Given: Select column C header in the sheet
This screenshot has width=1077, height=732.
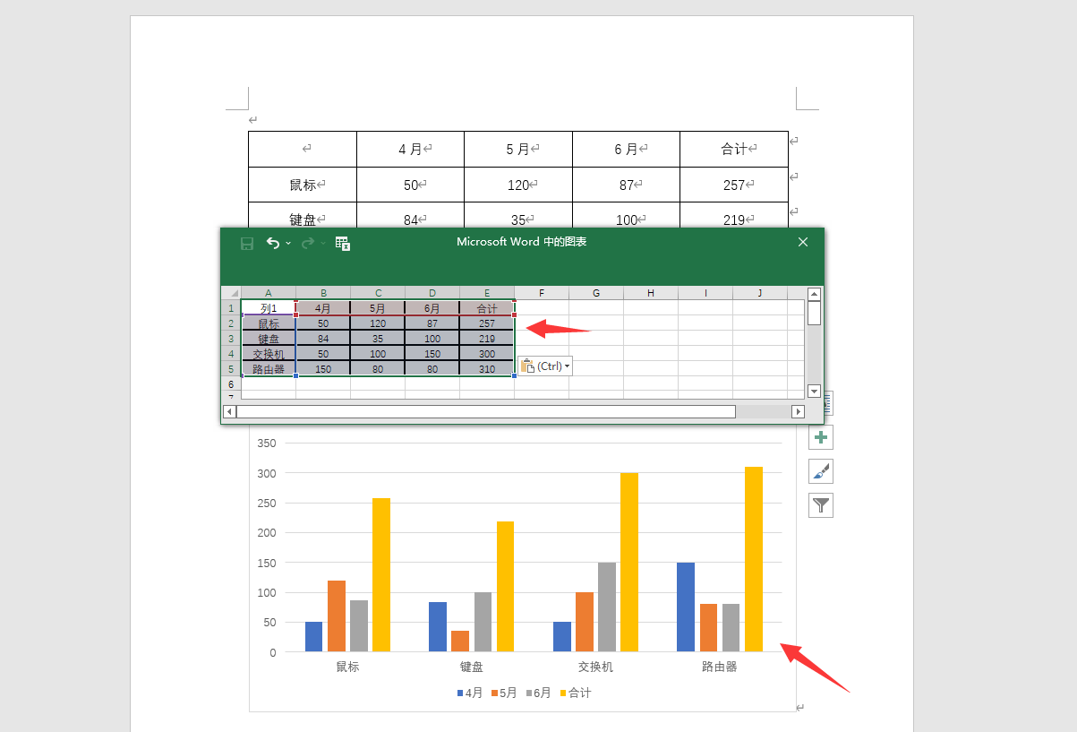Looking at the screenshot, I should coord(378,293).
